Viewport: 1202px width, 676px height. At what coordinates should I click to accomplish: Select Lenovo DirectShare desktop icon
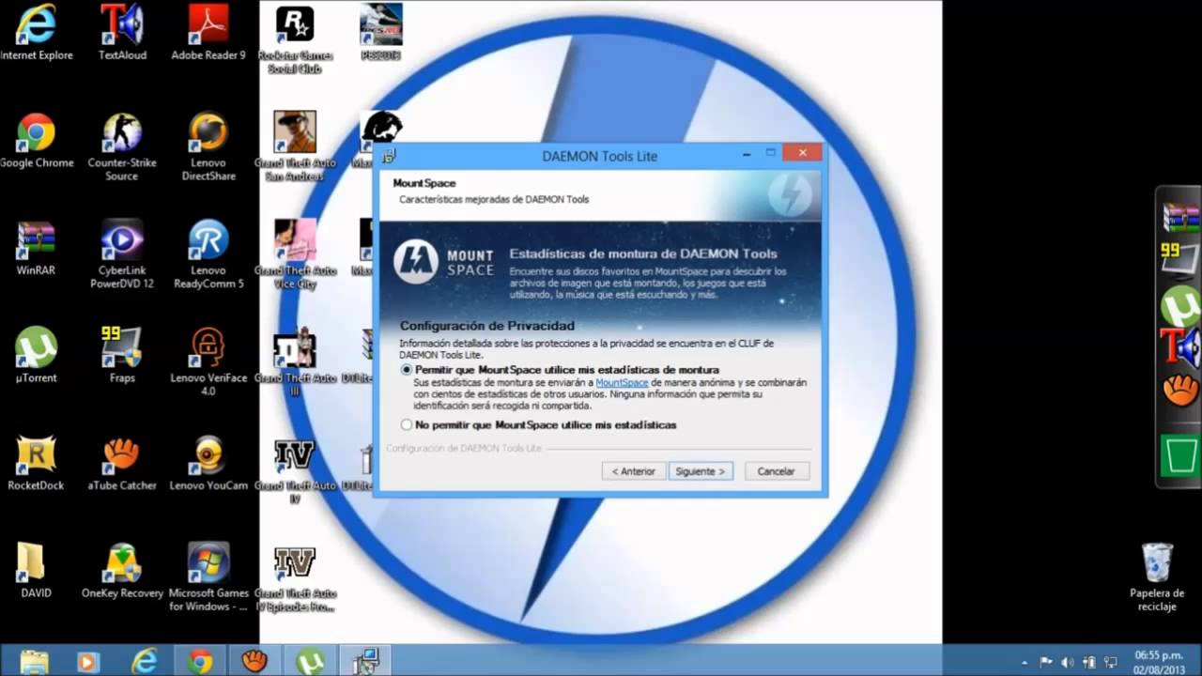point(208,147)
